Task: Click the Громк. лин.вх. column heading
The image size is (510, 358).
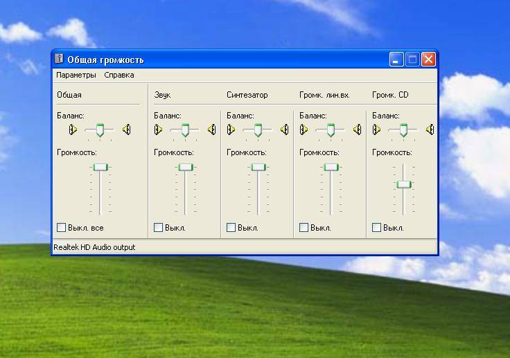Action: pos(324,95)
